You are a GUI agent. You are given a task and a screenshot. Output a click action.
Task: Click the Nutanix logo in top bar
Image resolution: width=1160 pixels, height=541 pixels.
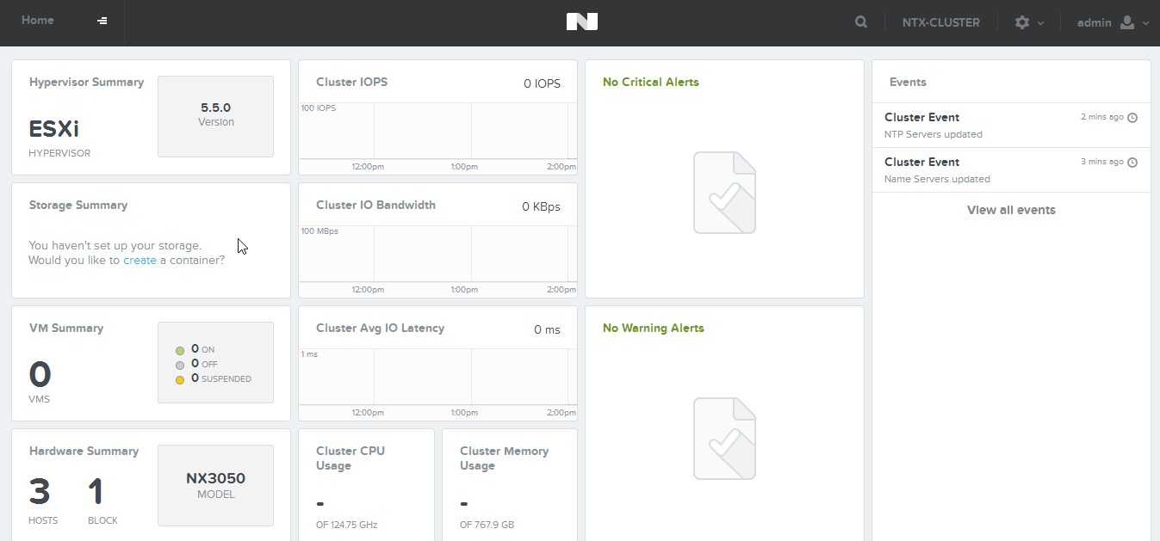point(581,22)
